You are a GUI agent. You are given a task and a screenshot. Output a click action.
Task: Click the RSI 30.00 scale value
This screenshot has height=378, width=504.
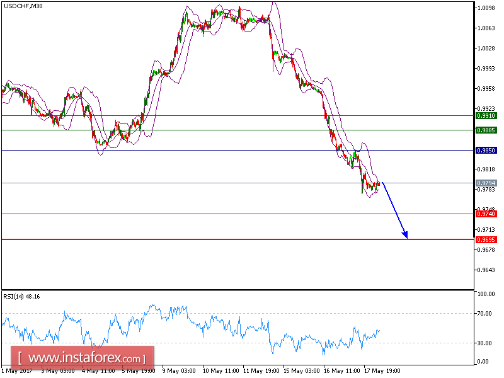point(484,343)
